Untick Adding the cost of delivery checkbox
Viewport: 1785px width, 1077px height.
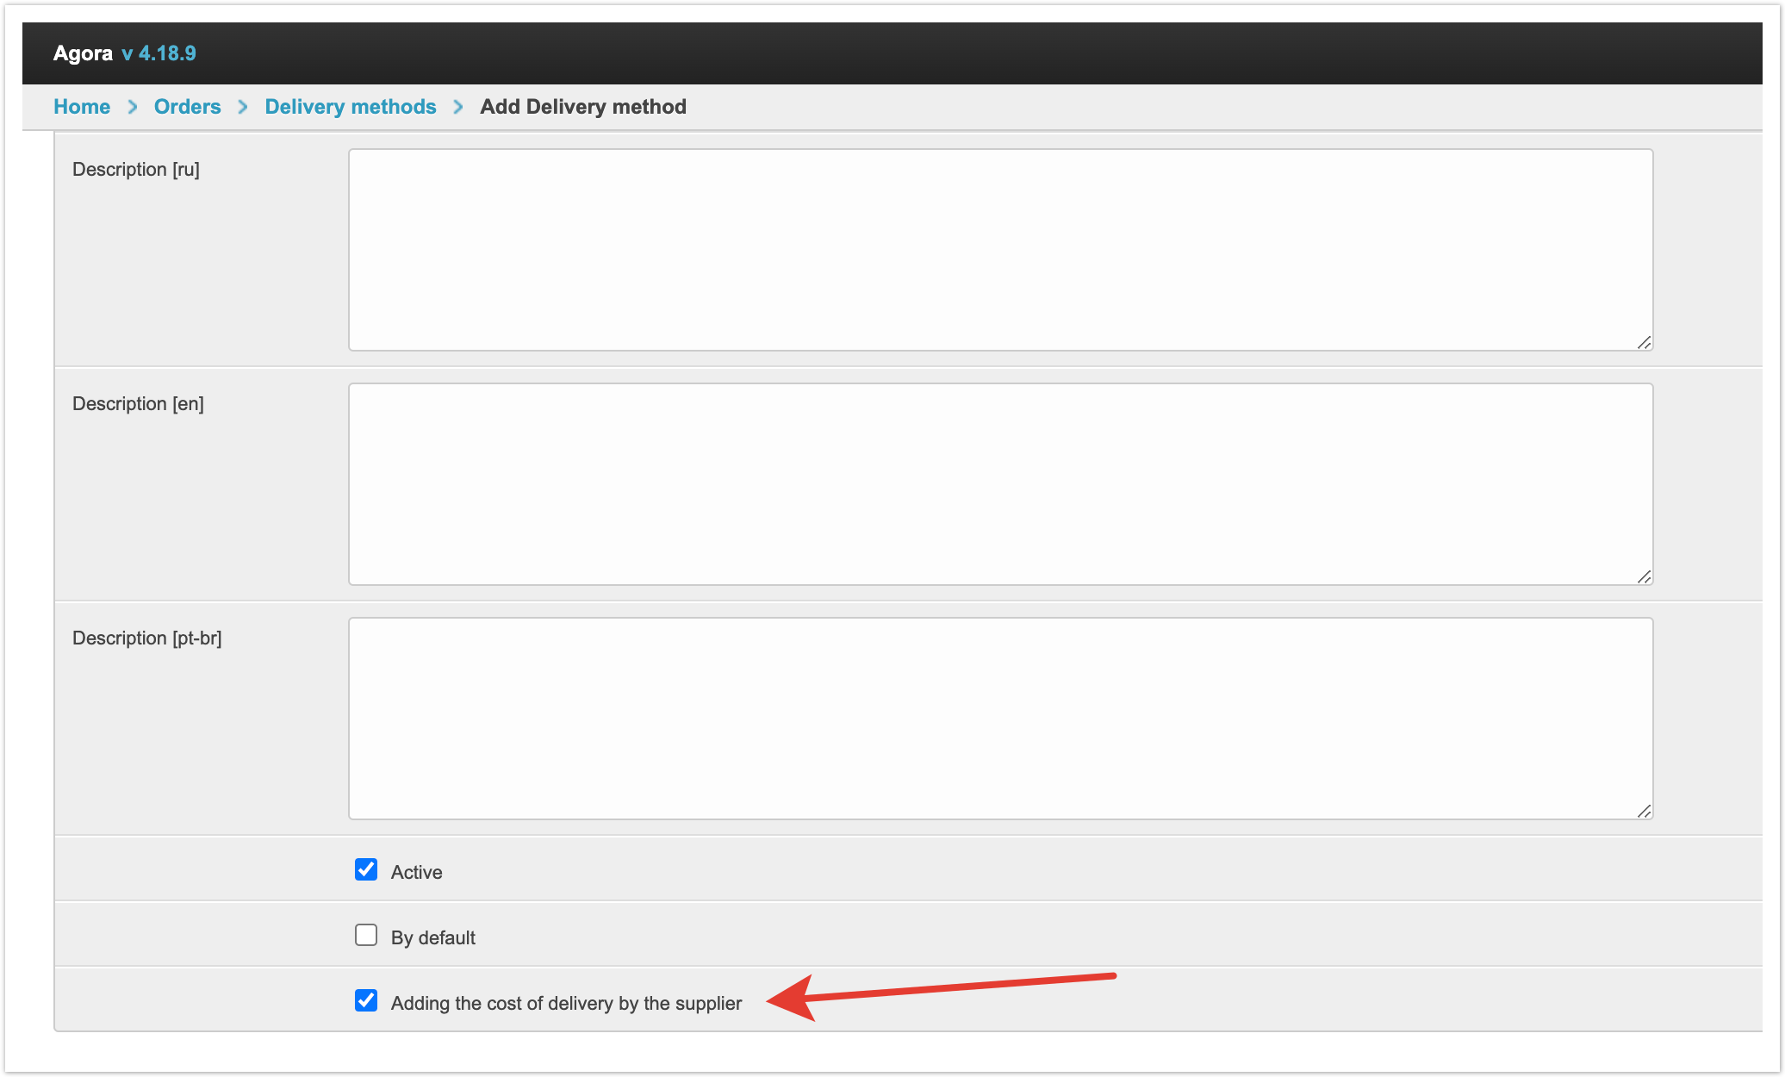click(366, 1000)
